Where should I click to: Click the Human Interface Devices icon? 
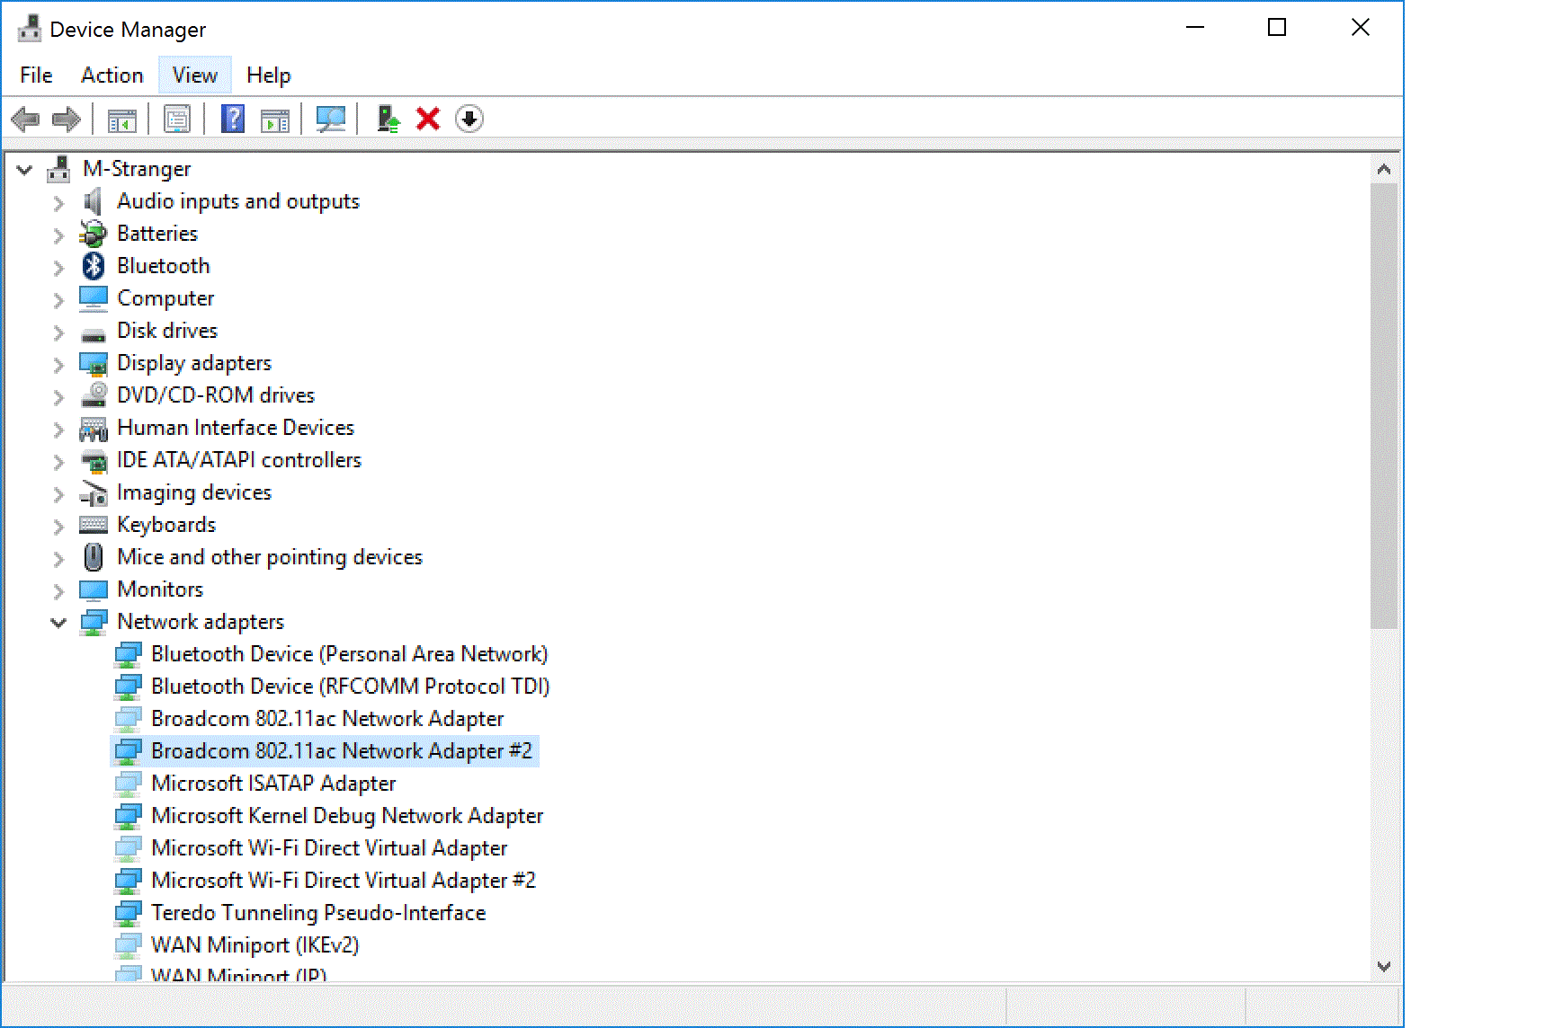tap(94, 429)
